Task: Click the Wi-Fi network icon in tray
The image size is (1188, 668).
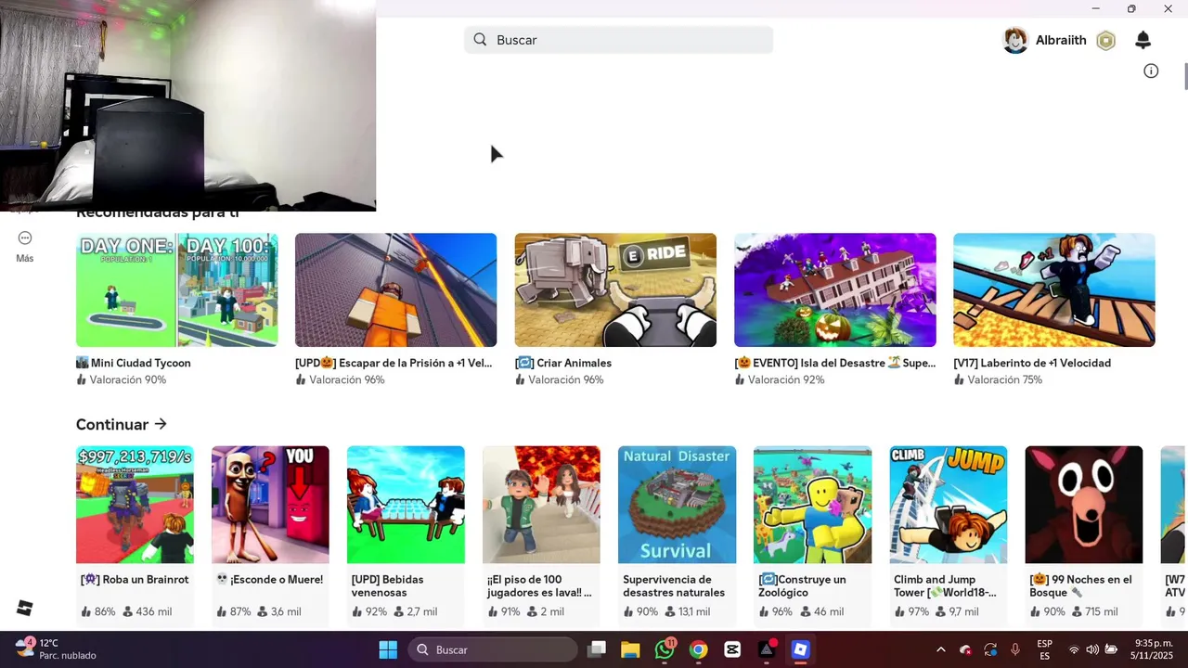Action: point(1074,649)
